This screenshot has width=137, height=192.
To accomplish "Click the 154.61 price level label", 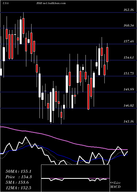I will tap(129, 57).
